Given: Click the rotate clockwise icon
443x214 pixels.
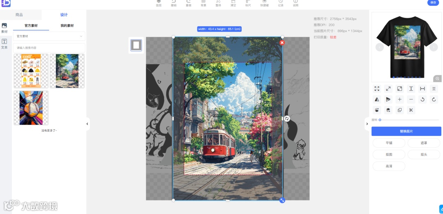Looking at the screenshot, I should pyautogui.click(x=434, y=99).
